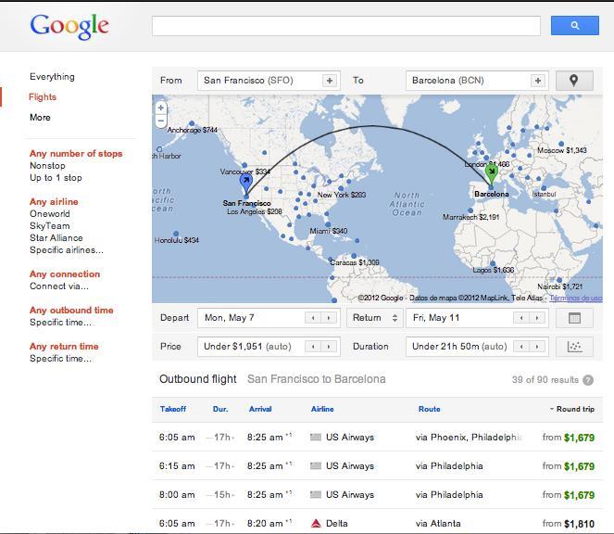Open Specific airlines filter
The image size is (614, 534).
(67, 249)
